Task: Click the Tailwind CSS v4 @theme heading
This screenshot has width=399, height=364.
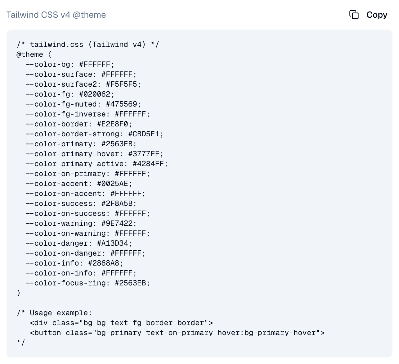Action: tap(56, 15)
